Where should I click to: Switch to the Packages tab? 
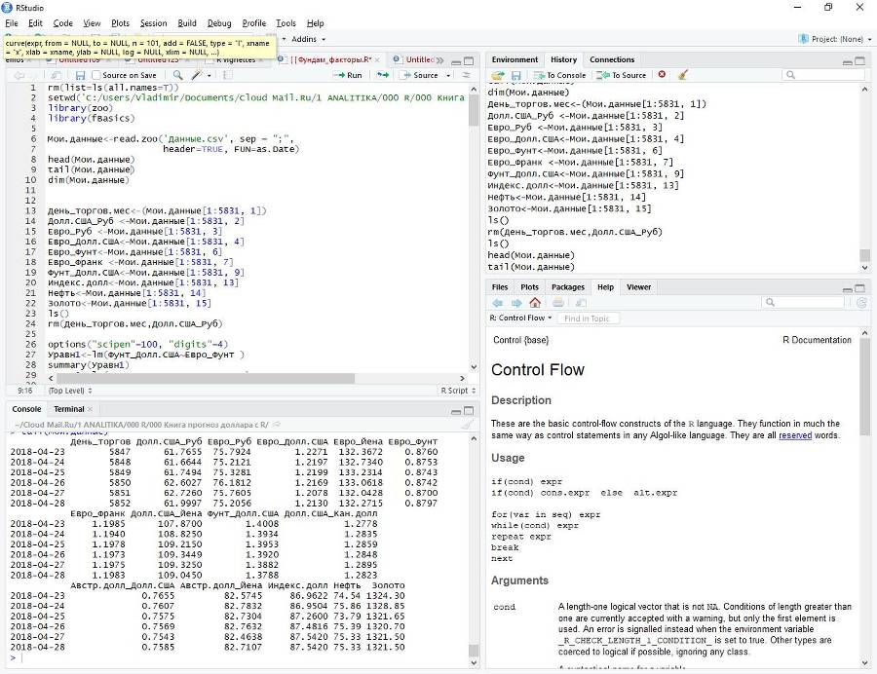568,287
